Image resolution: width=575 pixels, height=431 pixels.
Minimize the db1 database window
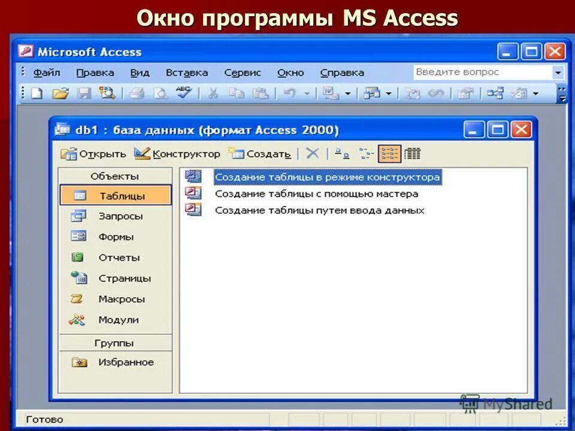point(474,129)
